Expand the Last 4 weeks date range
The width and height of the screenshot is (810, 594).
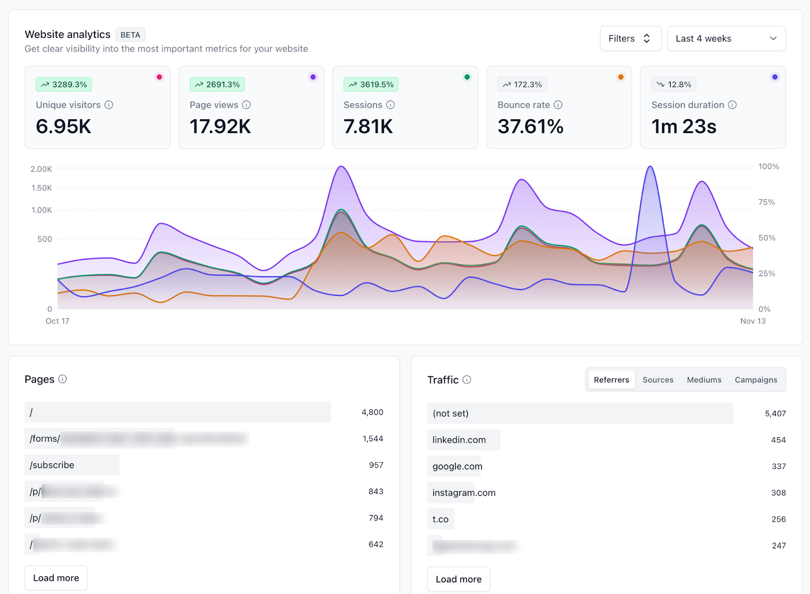pos(726,38)
